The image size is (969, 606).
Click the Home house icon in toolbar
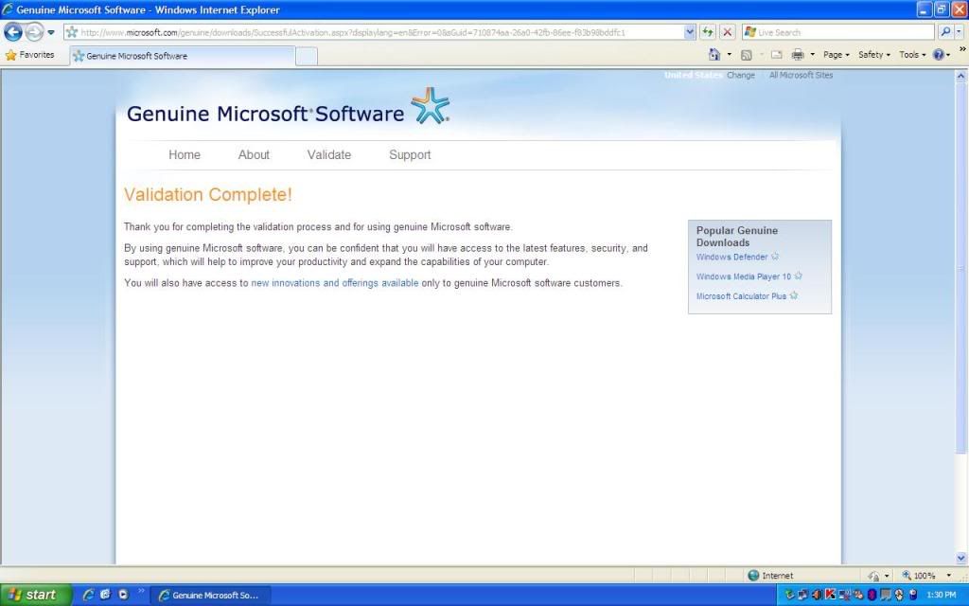[714, 54]
